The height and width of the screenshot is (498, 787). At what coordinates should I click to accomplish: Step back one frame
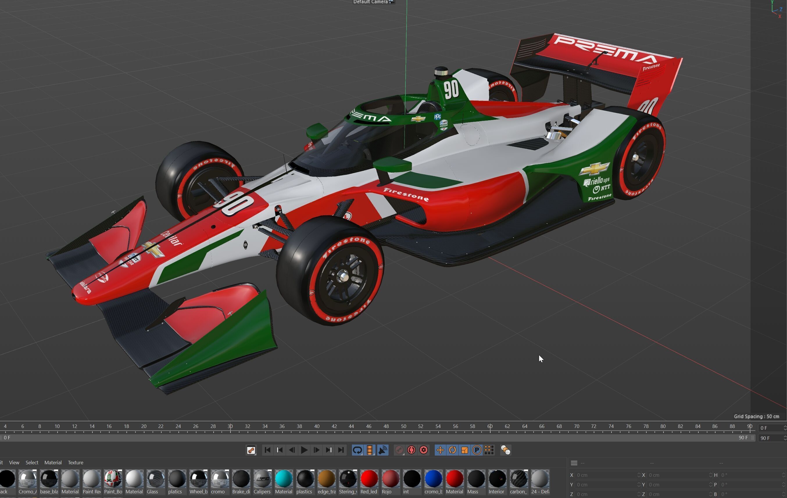click(x=292, y=450)
